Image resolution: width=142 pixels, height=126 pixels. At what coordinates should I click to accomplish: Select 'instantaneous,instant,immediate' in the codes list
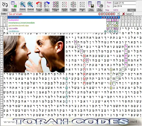coord(64,23)
